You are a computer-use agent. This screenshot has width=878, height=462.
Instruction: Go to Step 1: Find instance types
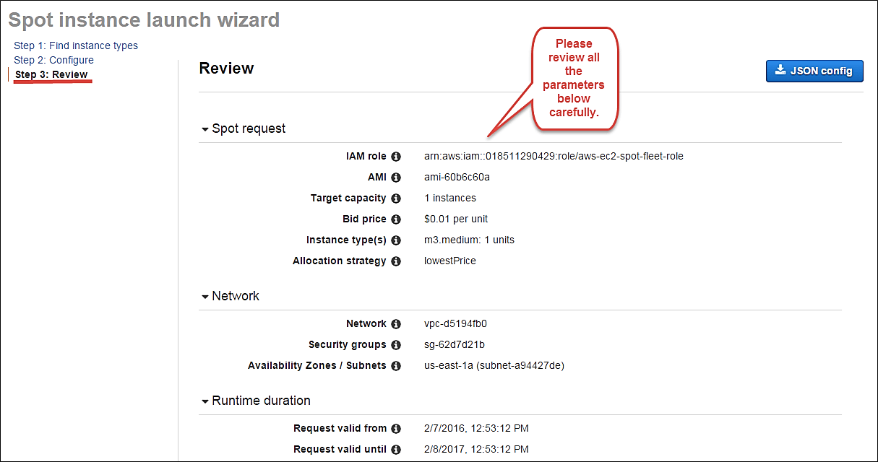click(x=76, y=45)
